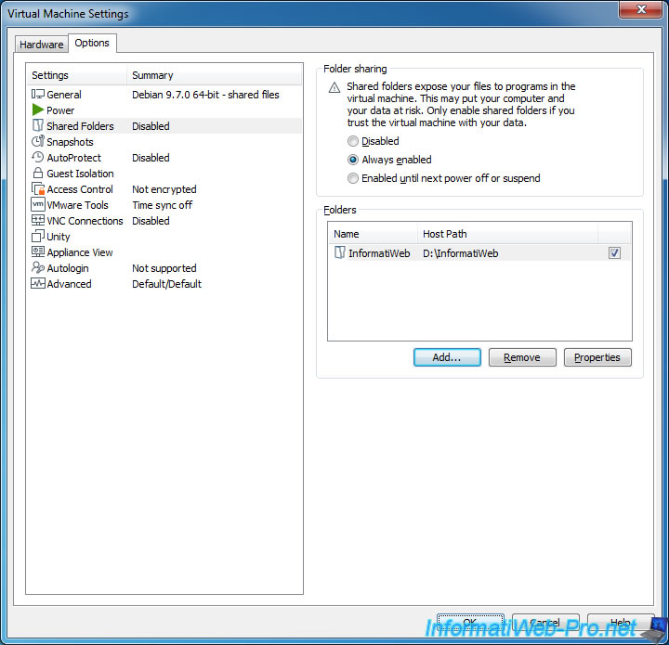Click the Add... button
669x645 pixels.
click(x=447, y=357)
